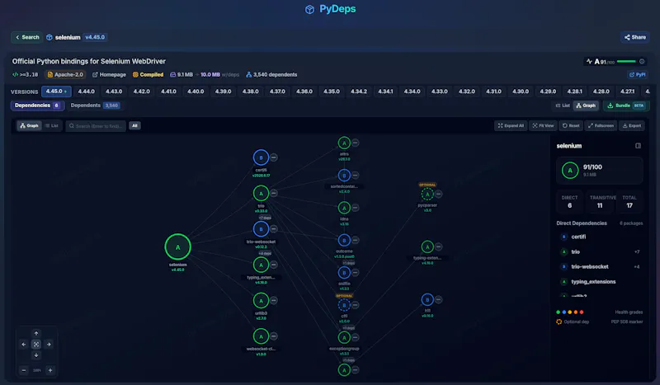Zoom in with the plus button
Image resolution: width=660 pixels, height=385 pixels.
click(50, 370)
